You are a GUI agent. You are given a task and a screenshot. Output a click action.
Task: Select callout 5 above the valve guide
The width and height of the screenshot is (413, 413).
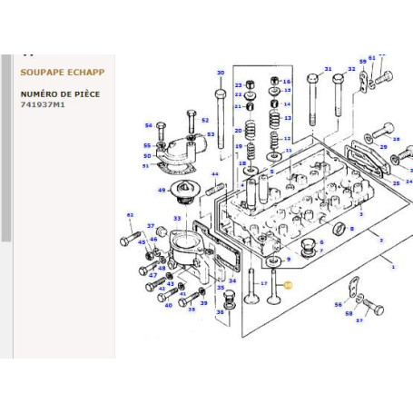[271, 172]
